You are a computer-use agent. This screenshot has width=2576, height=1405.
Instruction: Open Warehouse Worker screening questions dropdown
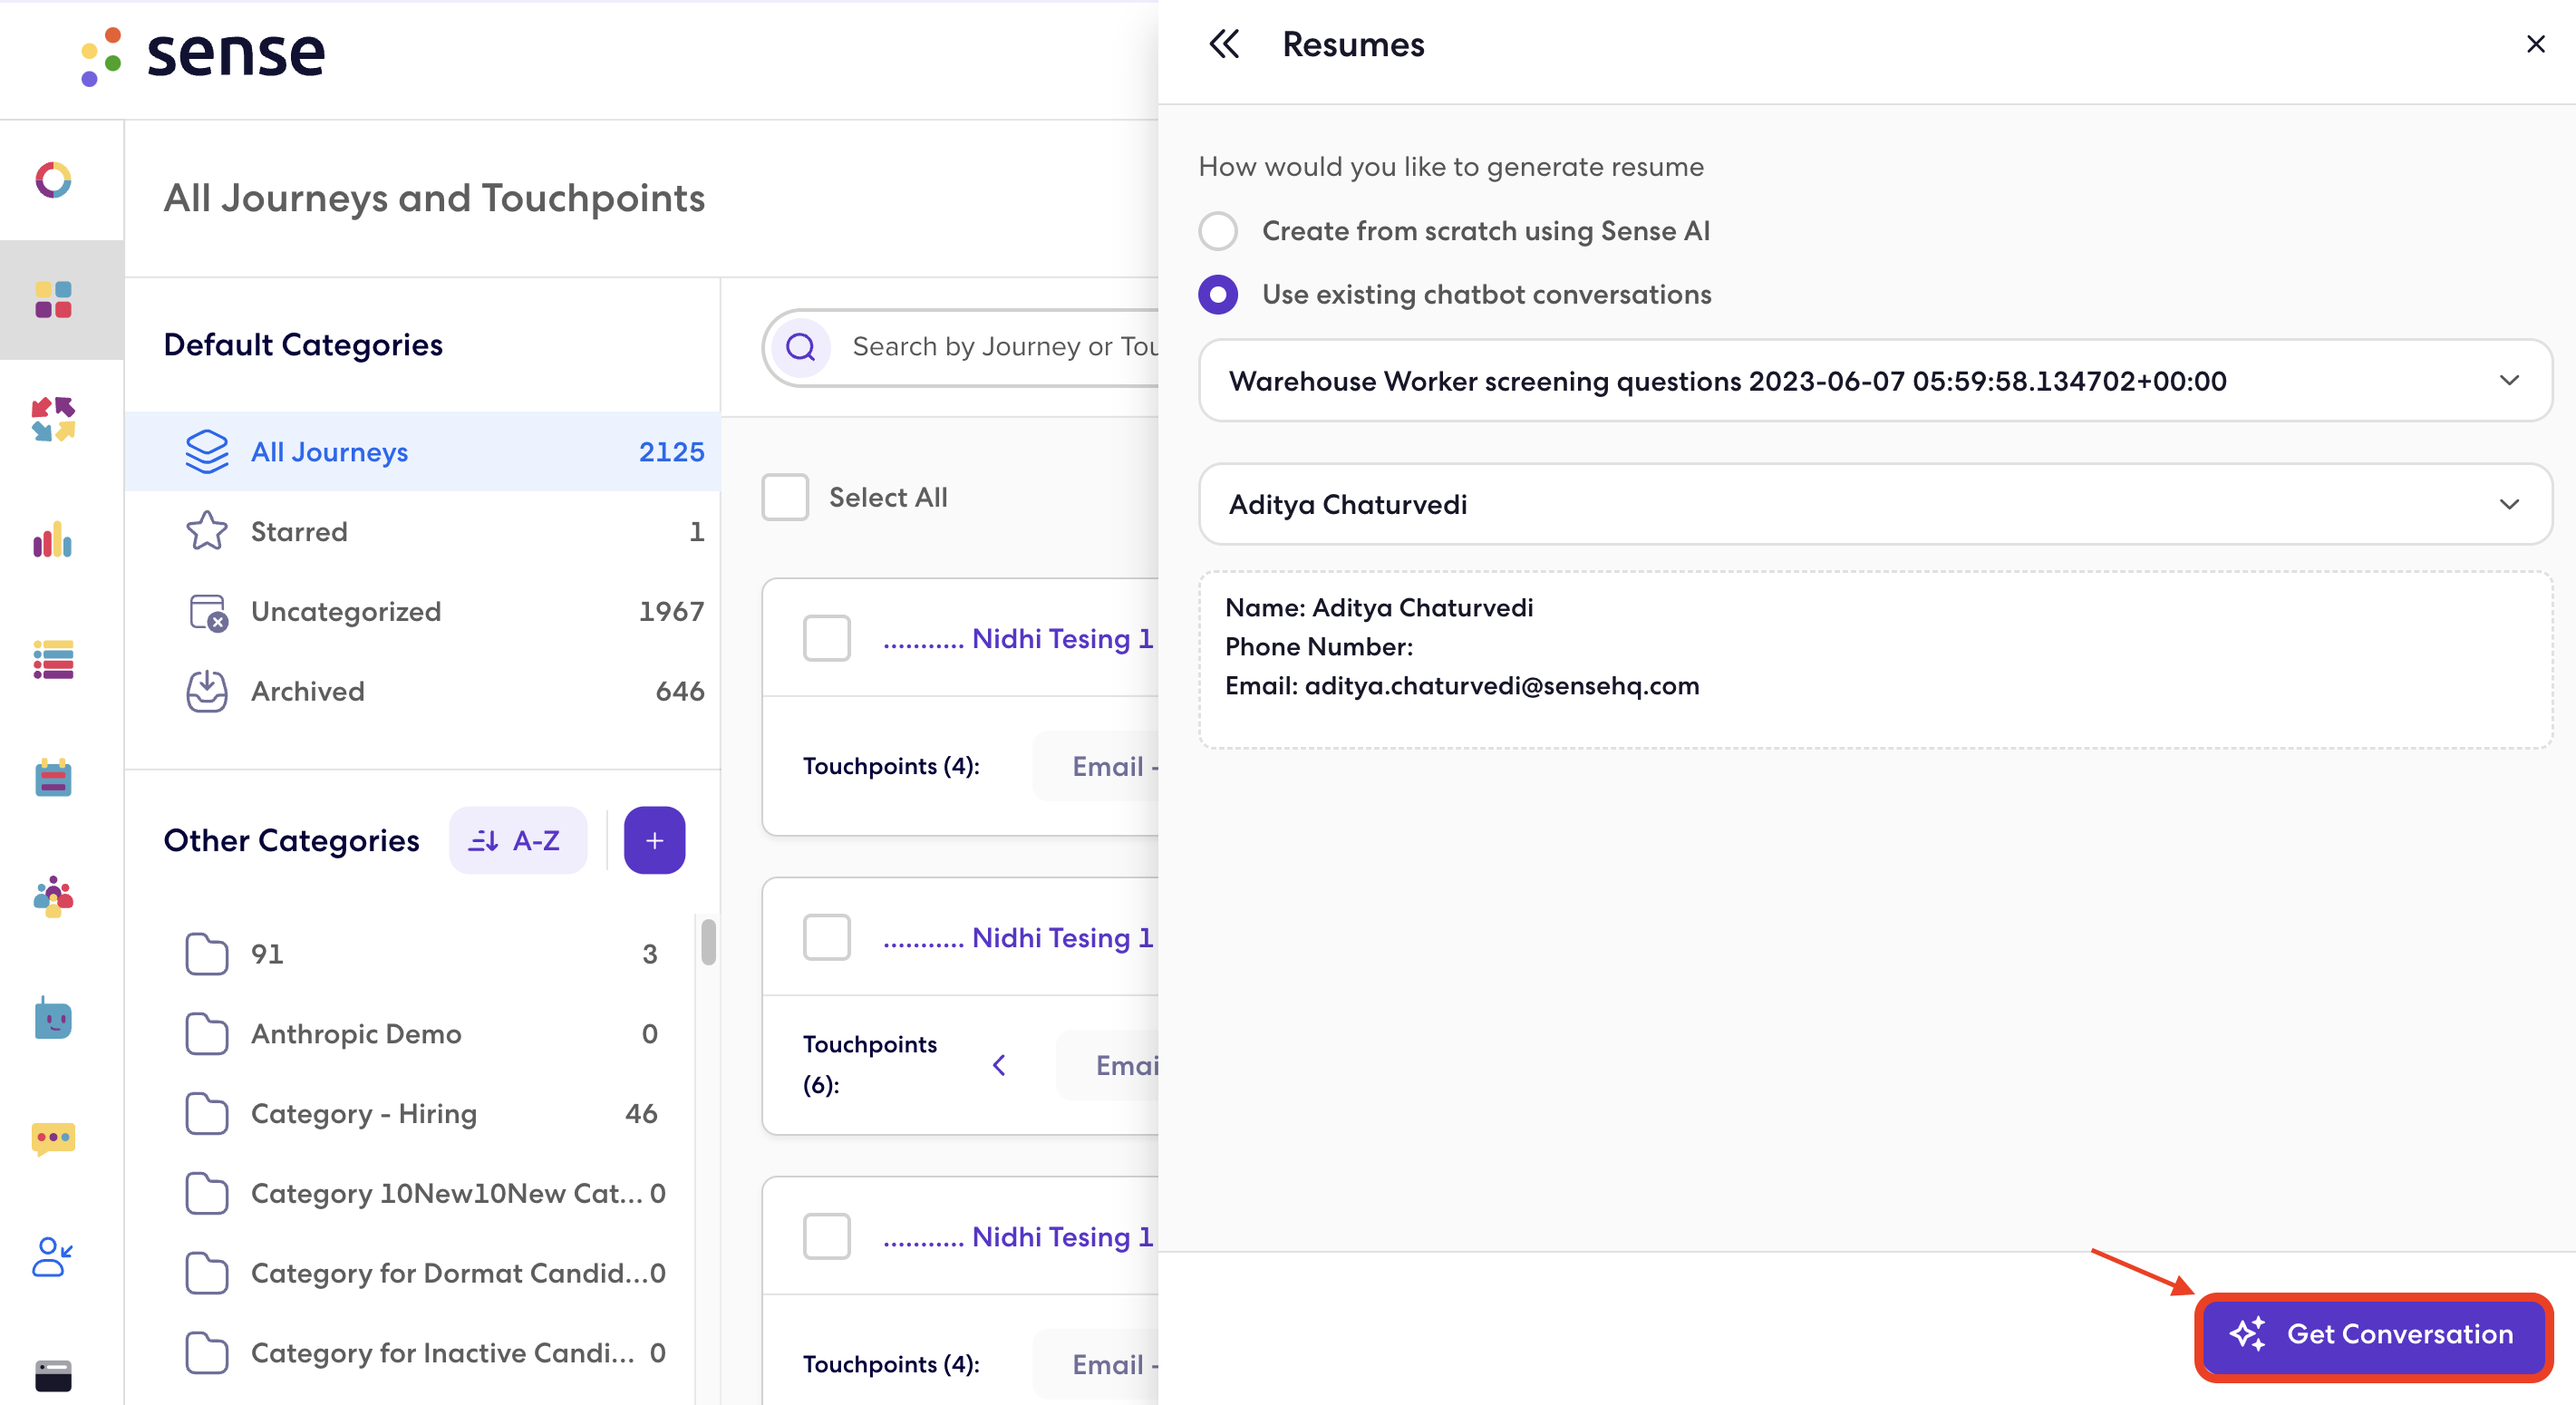click(x=1874, y=381)
